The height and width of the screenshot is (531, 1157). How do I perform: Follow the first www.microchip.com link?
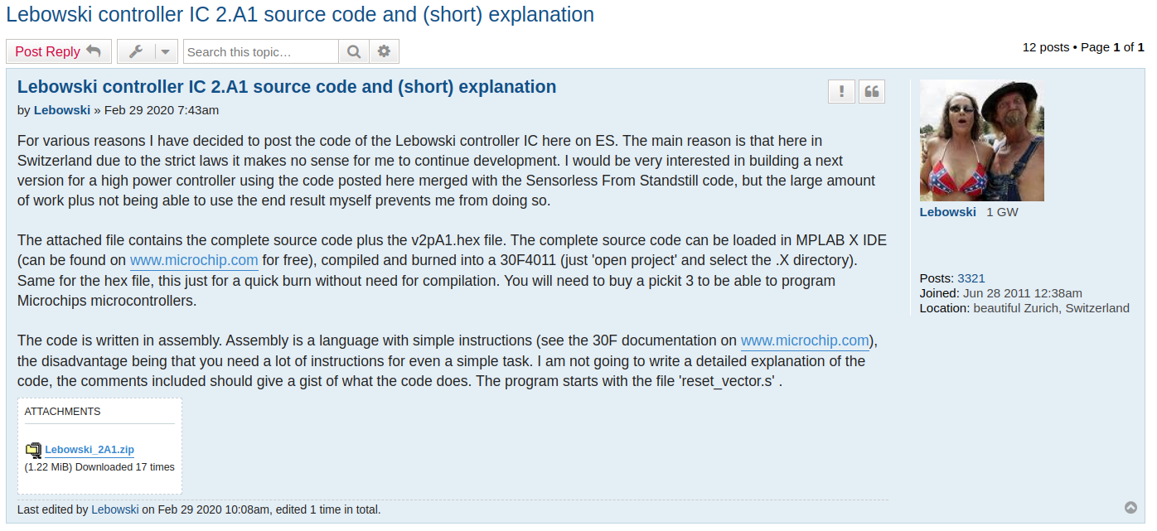tap(194, 260)
